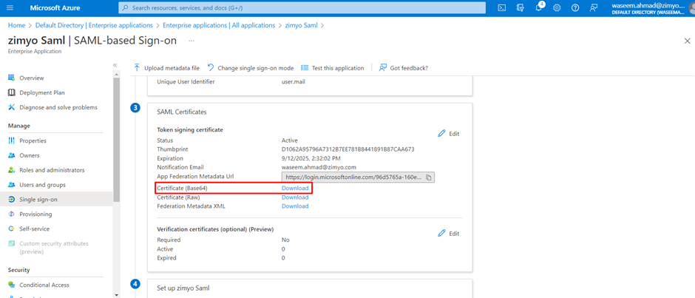Open the All applications breadcrumb
Screen dimensions: 695x298
point(219,25)
